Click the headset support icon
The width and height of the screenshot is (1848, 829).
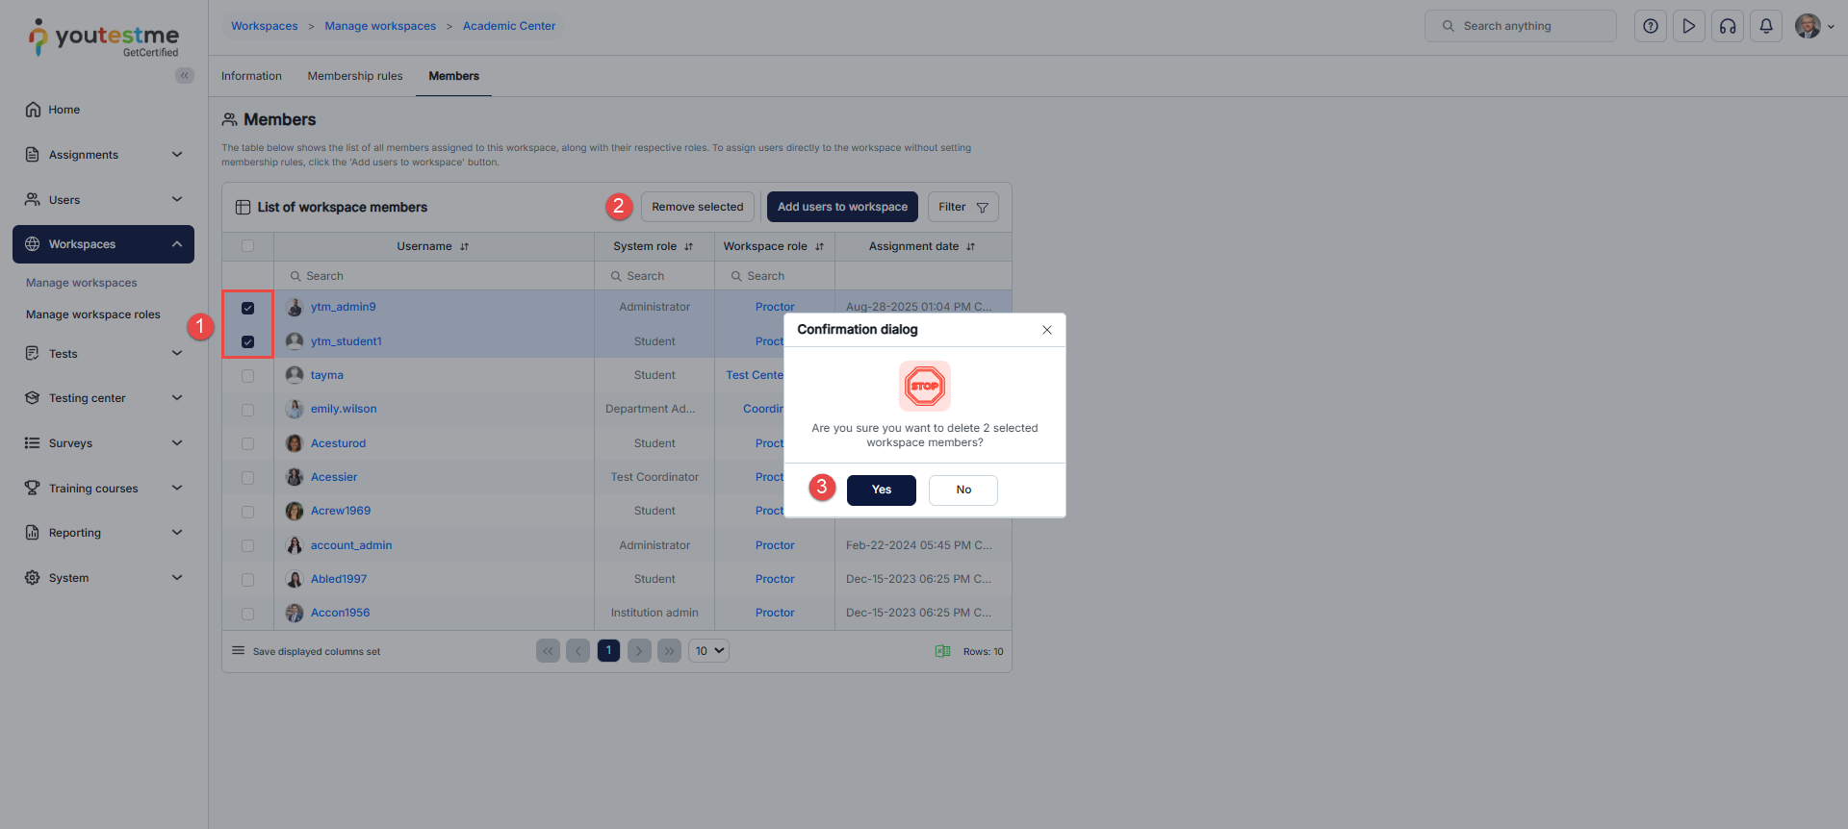[1728, 27]
